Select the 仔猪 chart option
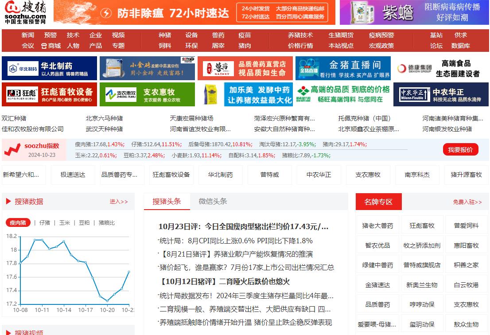This screenshot has width=490, height=335. point(45,222)
